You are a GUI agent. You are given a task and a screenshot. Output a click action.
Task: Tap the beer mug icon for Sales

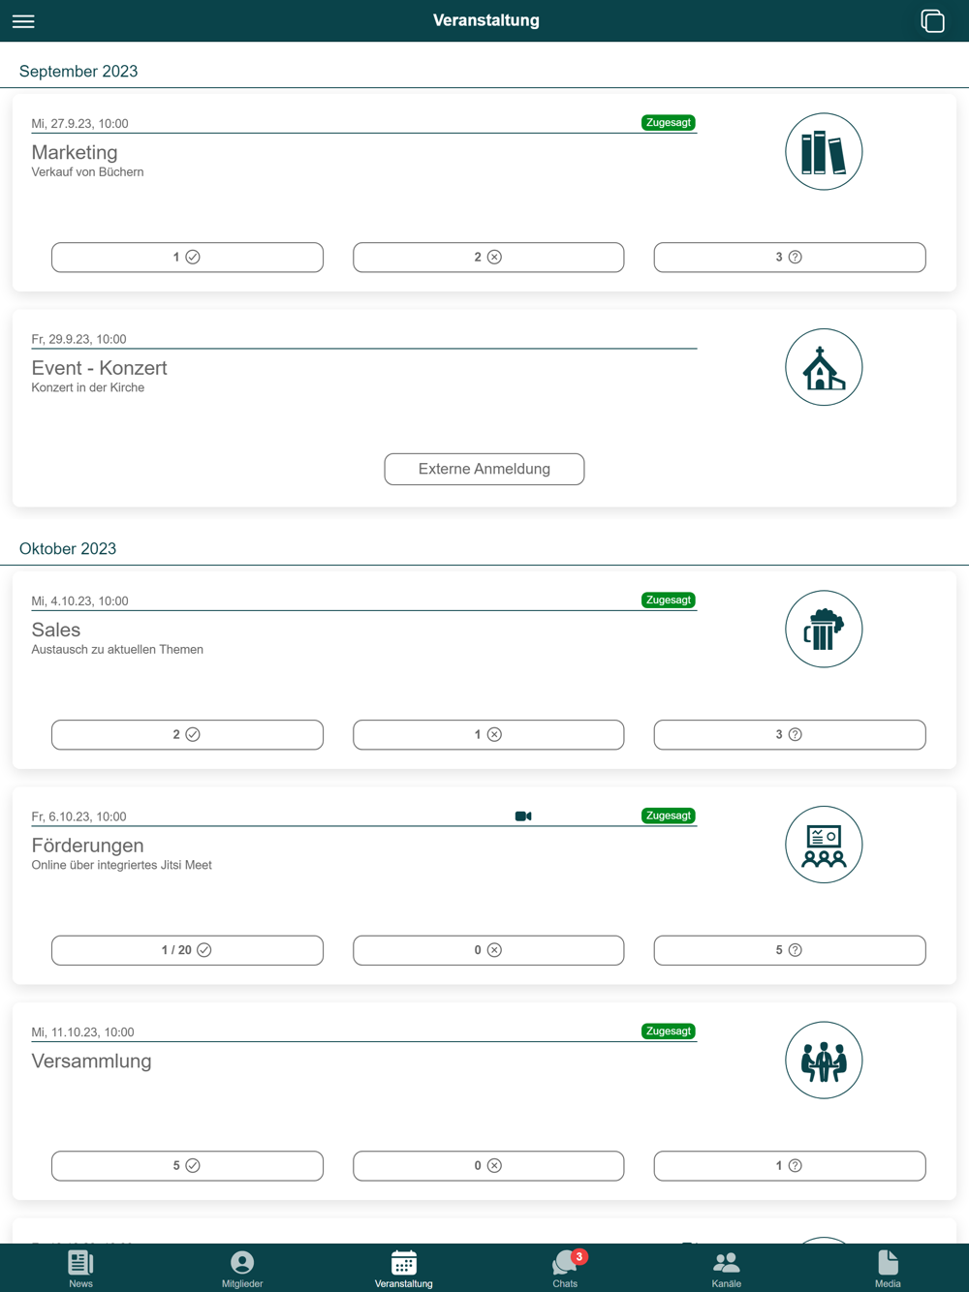click(x=824, y=630)
